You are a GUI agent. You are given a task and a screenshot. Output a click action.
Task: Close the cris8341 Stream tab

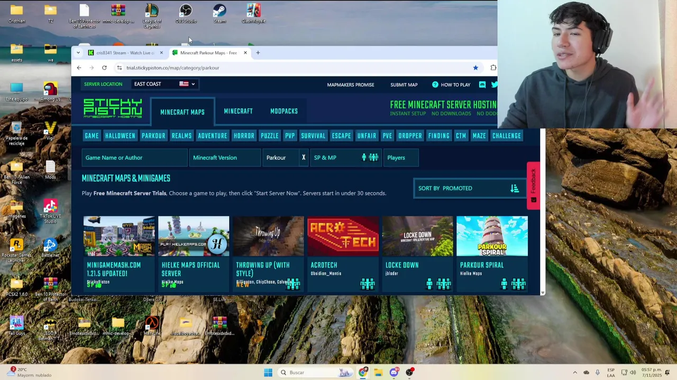(161, 53)
